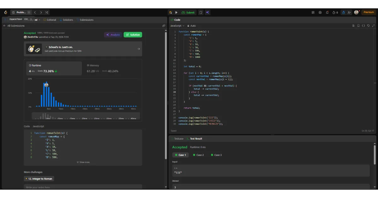Click the Write your notes here field
Image resolution: width=378 pixels, height=198 pixels.
(x=83, y=187)
